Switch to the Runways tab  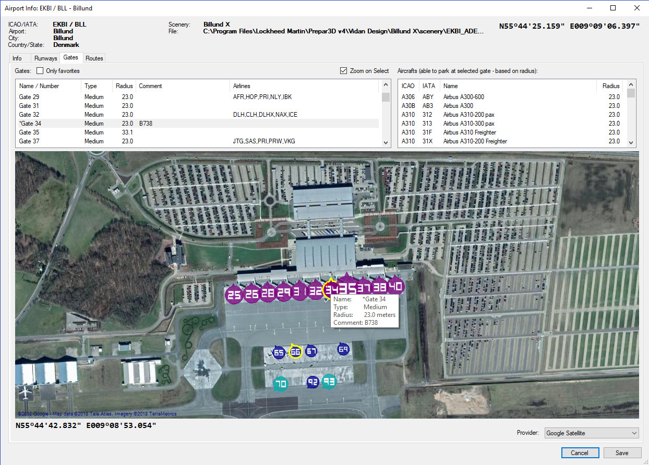pyautogui.click(x=46, y=58)
